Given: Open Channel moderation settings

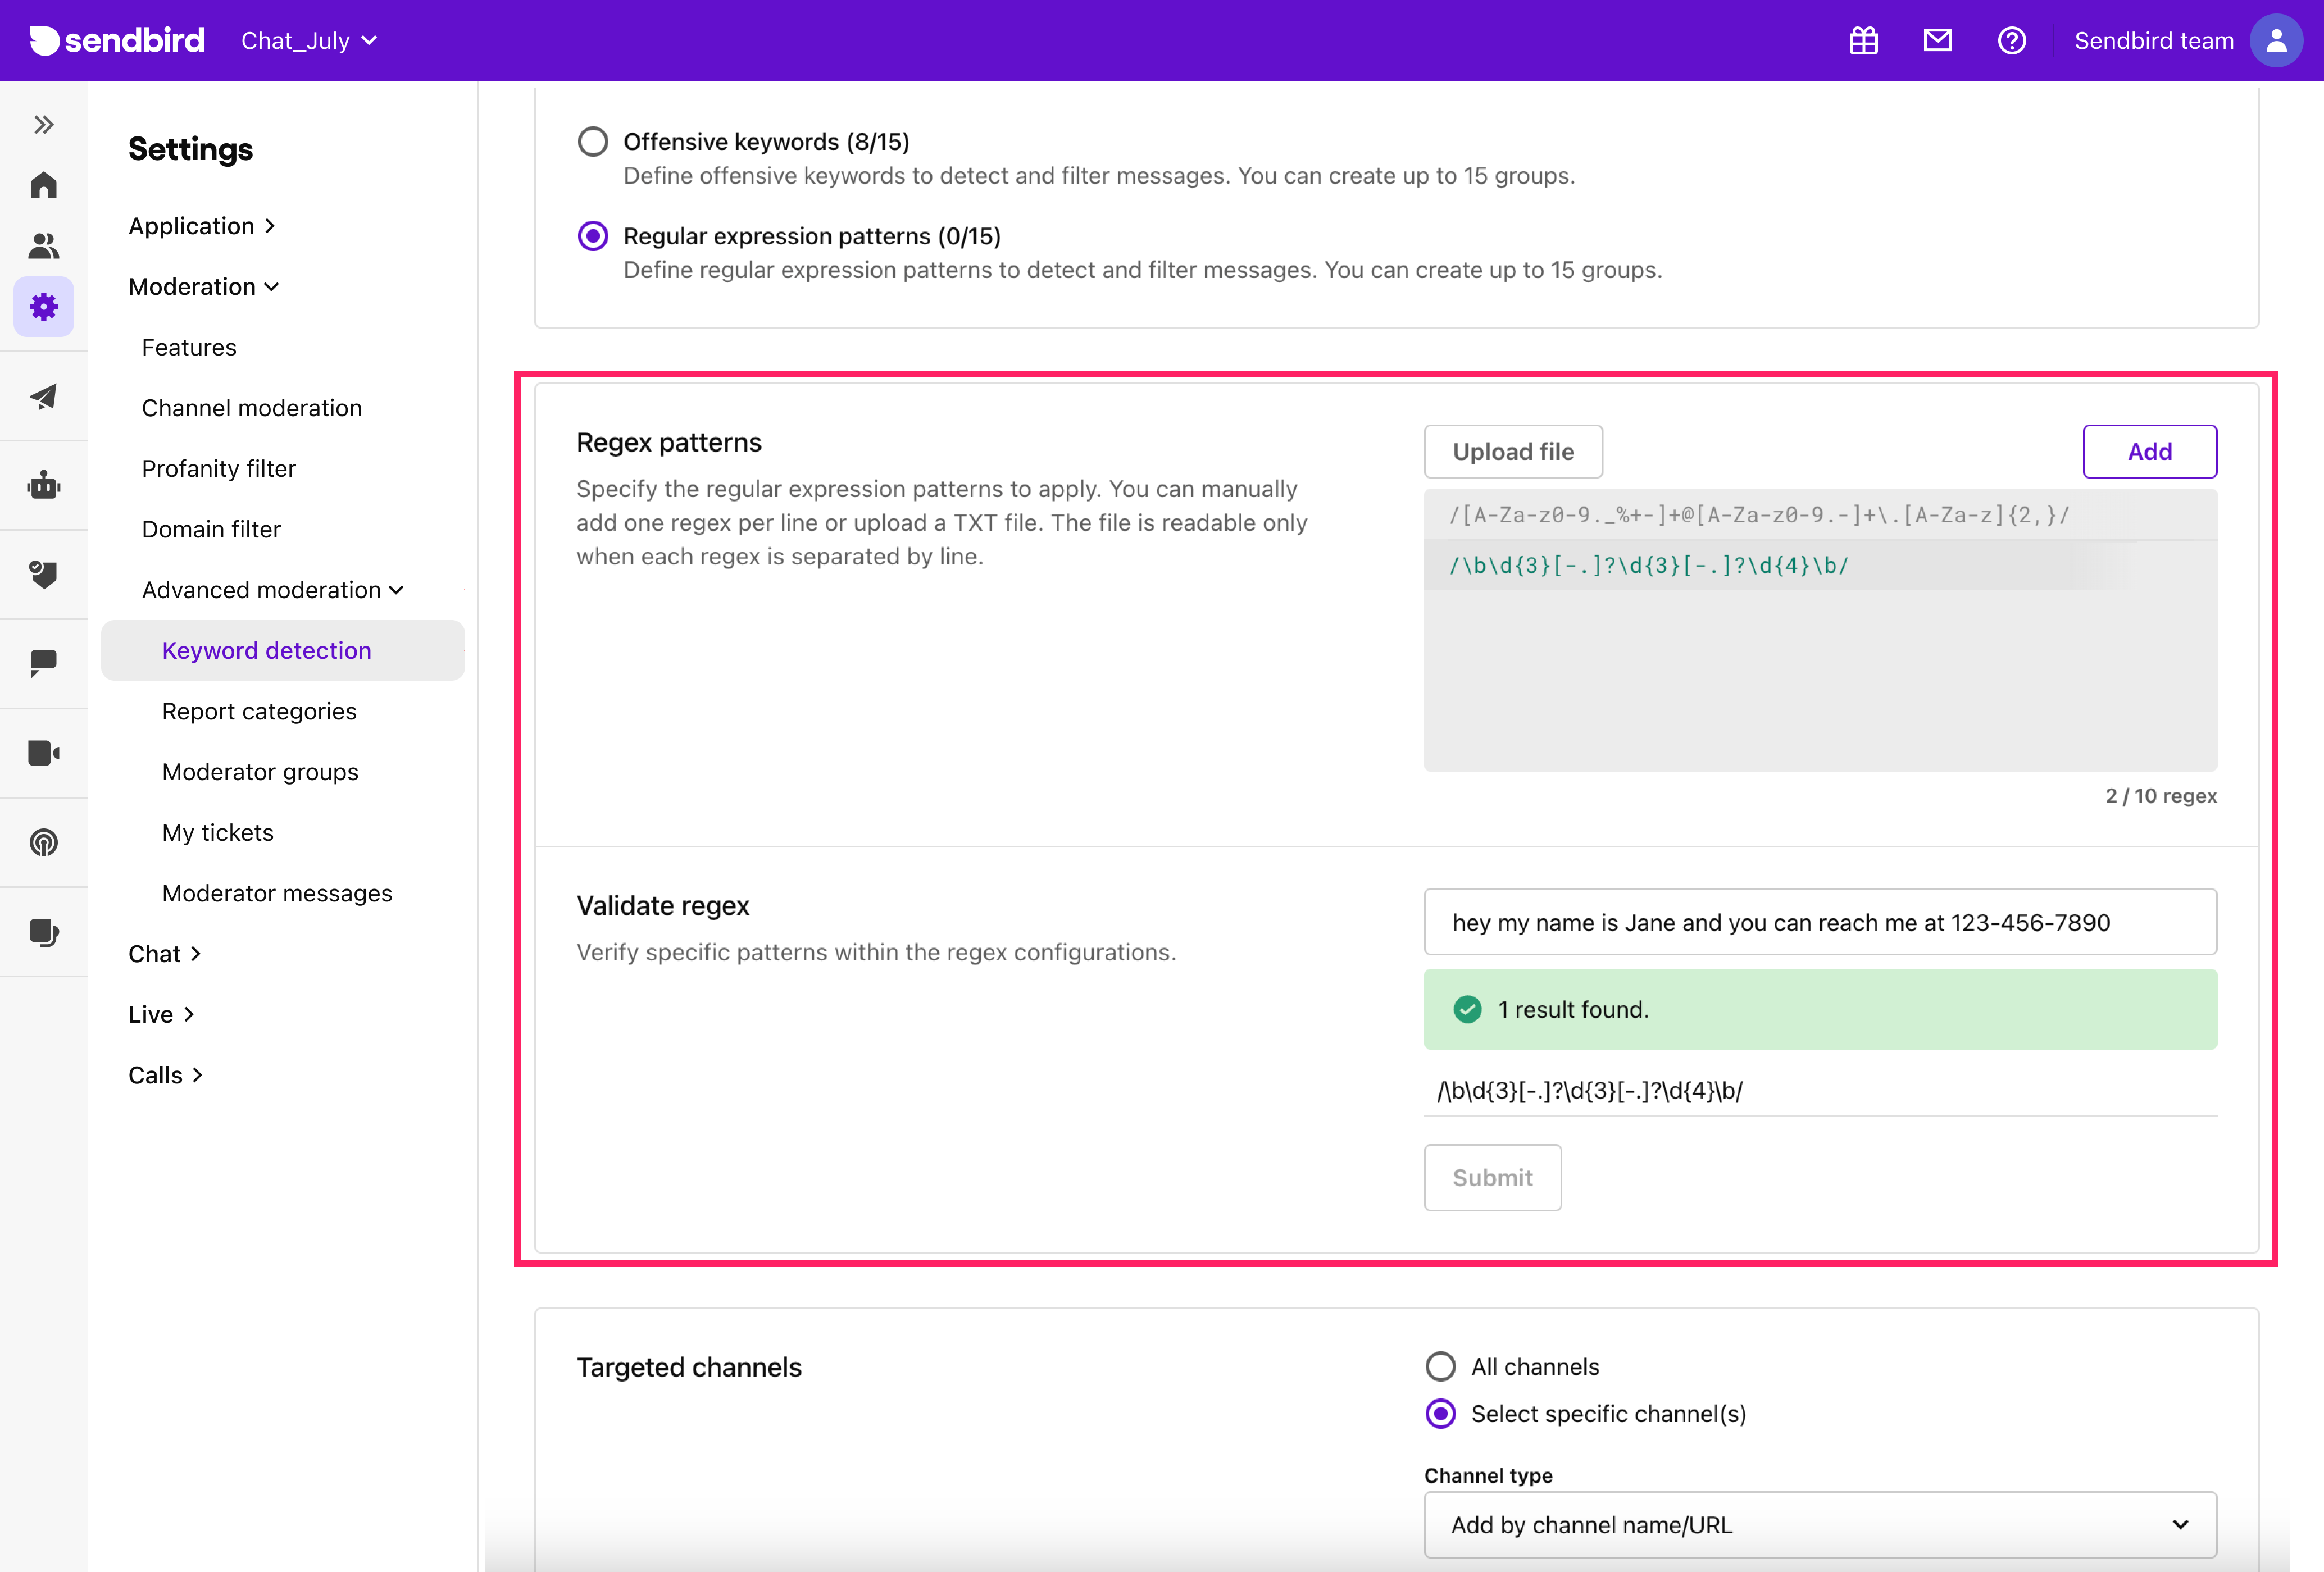Looking at the screenshot, I should point(252,408).
